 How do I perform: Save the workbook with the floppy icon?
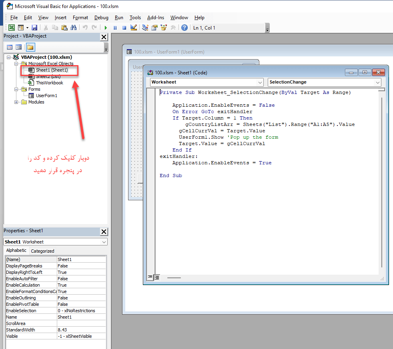(34, 28)
